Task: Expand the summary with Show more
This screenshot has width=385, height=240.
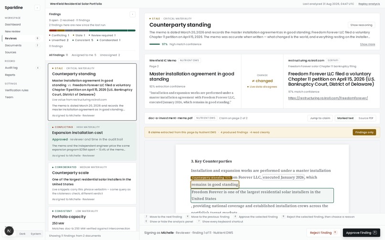Action: [x=367, y=44]
